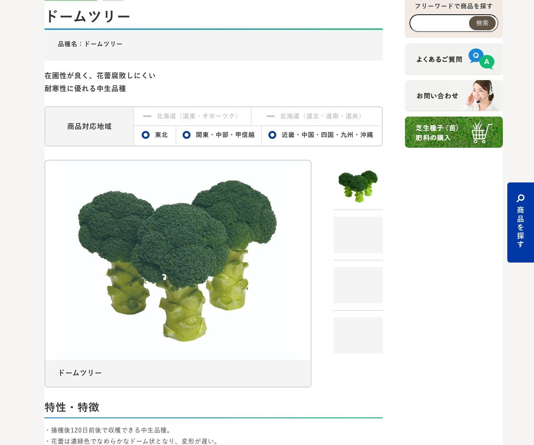Open the お問い合わせ contact banner
The height and width of the screenshot is (445, 534).
pos(454,96)
